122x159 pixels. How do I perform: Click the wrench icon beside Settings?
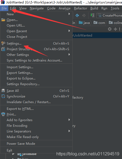click(3, 44)
